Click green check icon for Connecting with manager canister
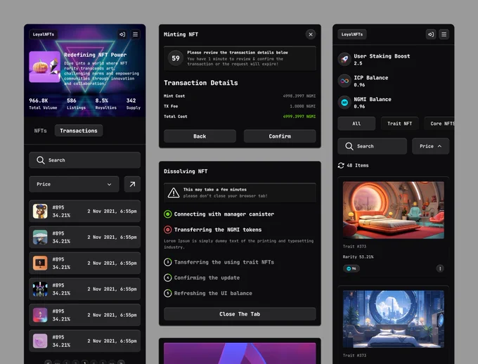Image resolution: width=478 pixels, height=364 pixels. [168, 214]
